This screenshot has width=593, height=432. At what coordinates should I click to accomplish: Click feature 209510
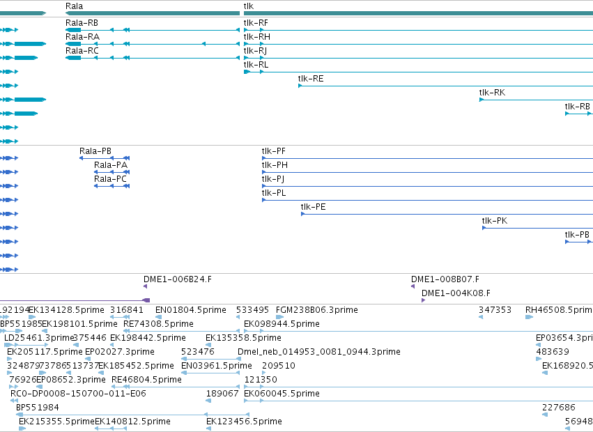point(279,366)
